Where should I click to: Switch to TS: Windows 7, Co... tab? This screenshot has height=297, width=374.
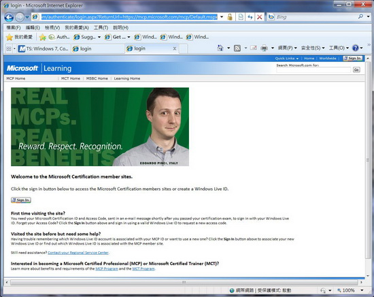[44, 49]
